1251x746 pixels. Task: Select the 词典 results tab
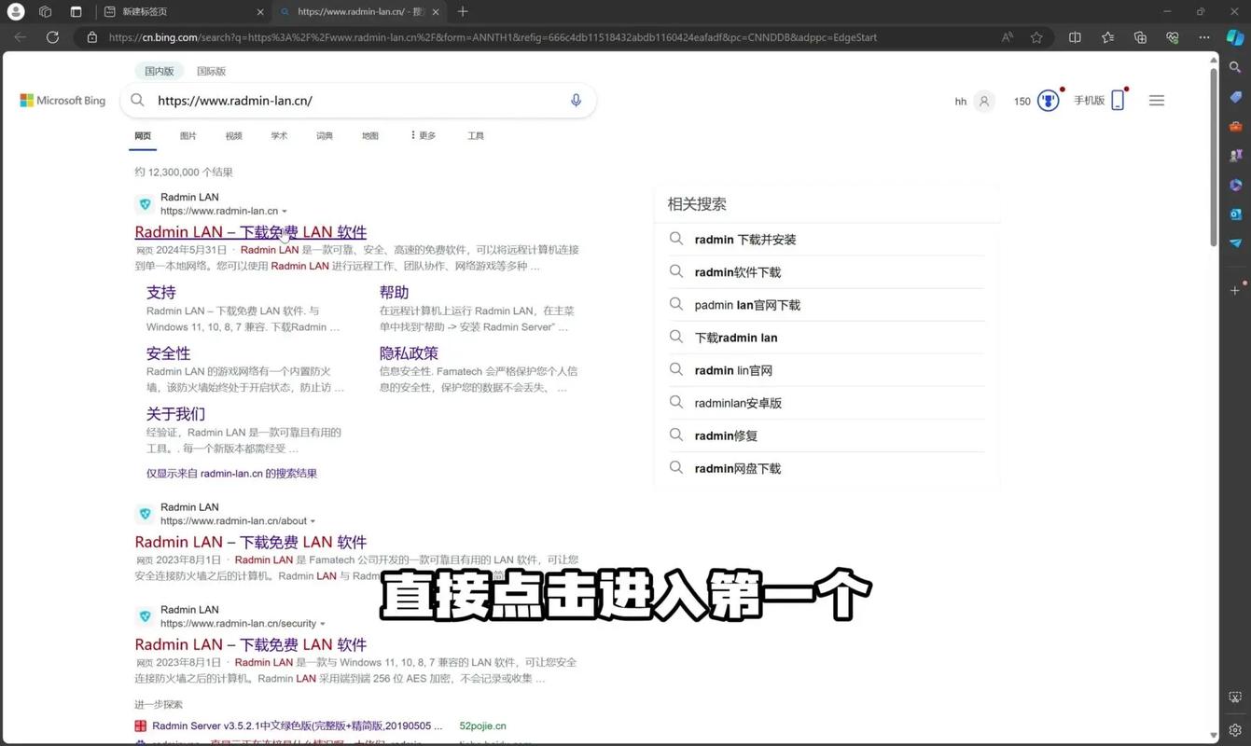point(325,136)
